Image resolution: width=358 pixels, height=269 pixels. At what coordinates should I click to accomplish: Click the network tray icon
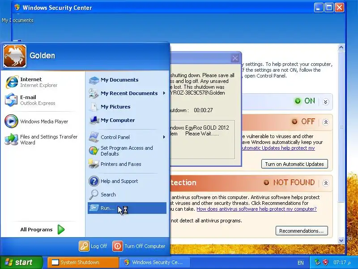tap(317, 262)
